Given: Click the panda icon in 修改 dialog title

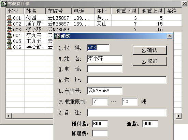Looking at the screenshot, I should coord(57,36).
